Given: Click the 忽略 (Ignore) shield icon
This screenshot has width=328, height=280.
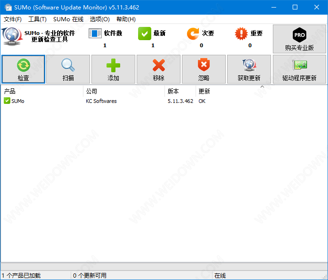Looking at the screenshot, I should tap(204, 65).
